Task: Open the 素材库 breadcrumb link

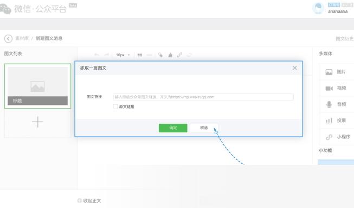Action: pos(22,38)
